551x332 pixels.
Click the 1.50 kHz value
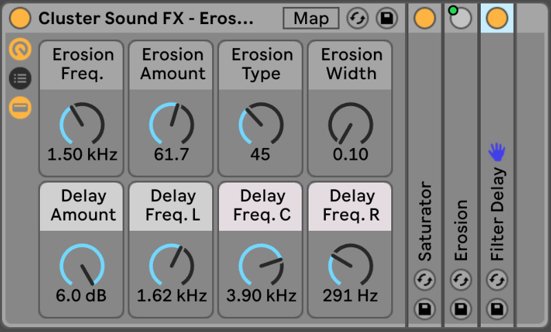coord(82,154)
